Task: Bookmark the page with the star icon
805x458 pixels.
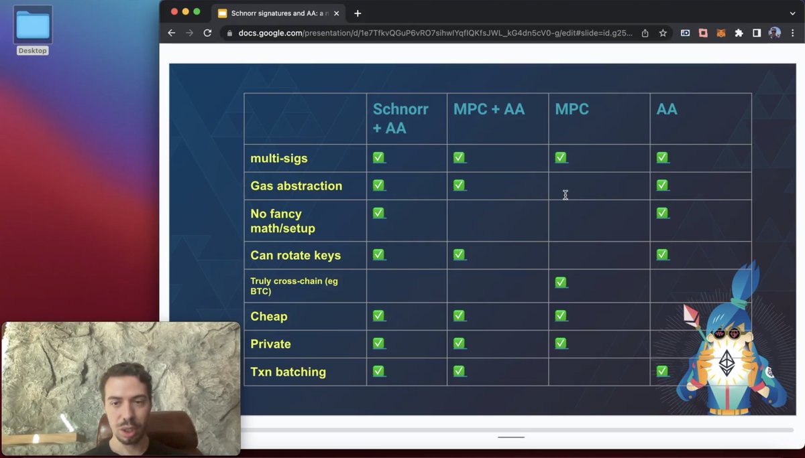Action: [664, 32]
